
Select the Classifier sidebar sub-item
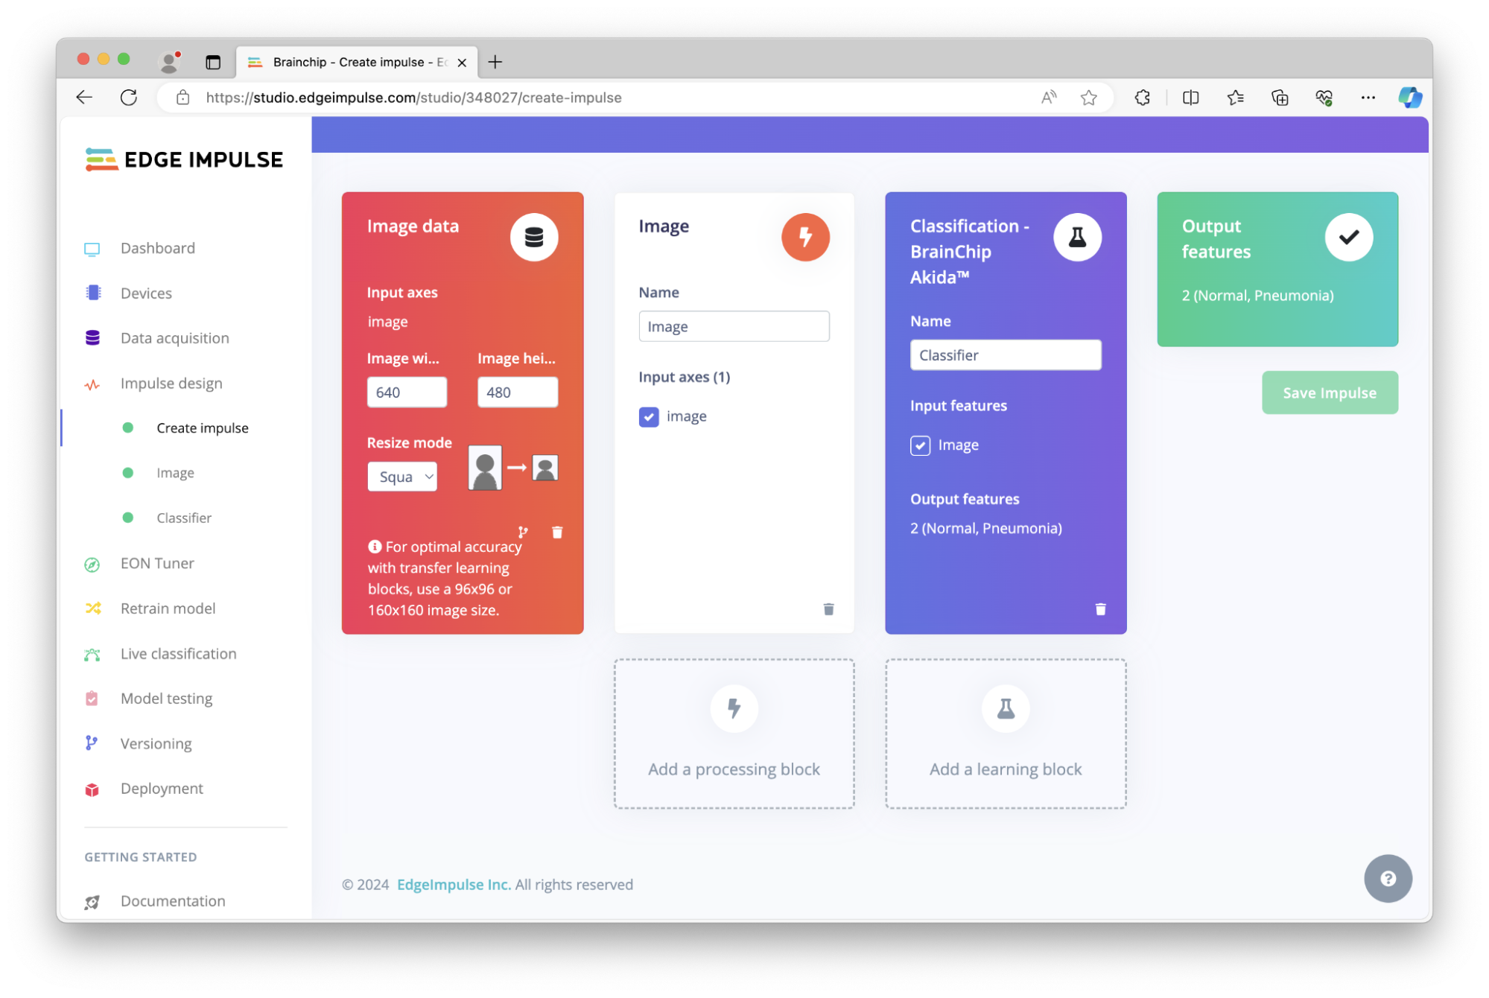(184, 518)
